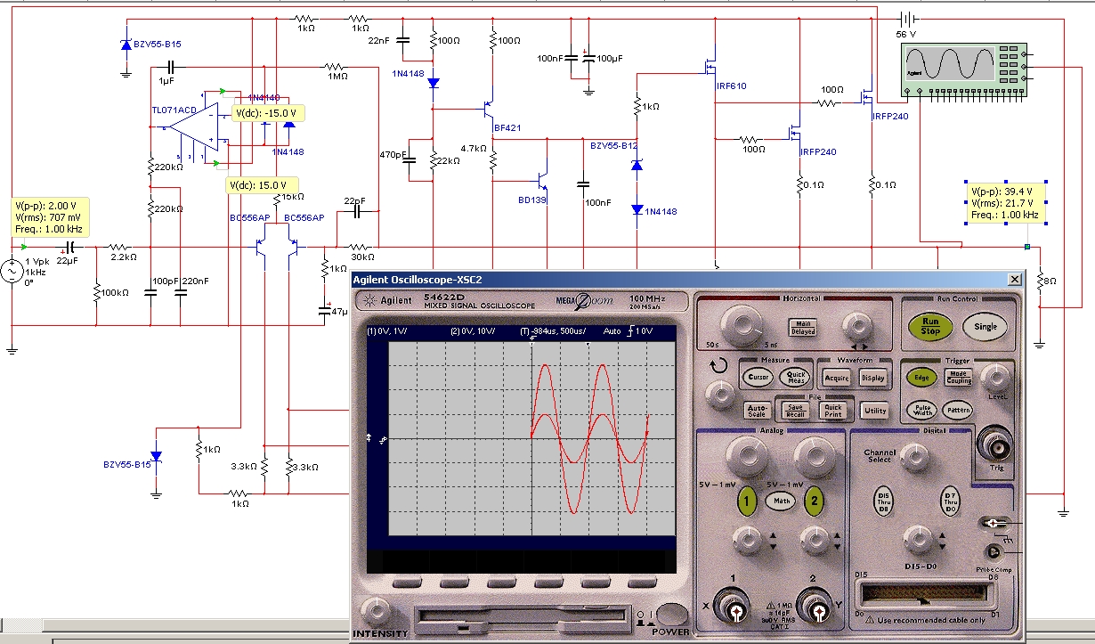The height and width of the screenshot is (644, 1095).
Task: Select the 1MΩ feedback resistor
Action: 335,65
